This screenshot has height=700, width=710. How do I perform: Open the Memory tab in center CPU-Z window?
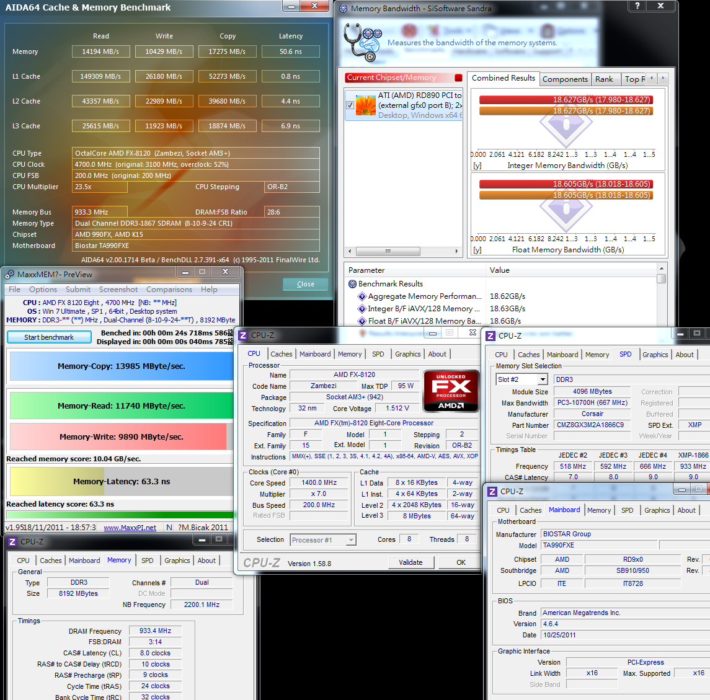[350, 354]
